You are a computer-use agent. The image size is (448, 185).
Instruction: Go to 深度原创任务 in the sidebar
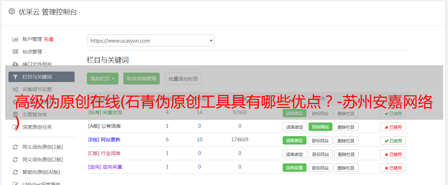coord(37,127)
